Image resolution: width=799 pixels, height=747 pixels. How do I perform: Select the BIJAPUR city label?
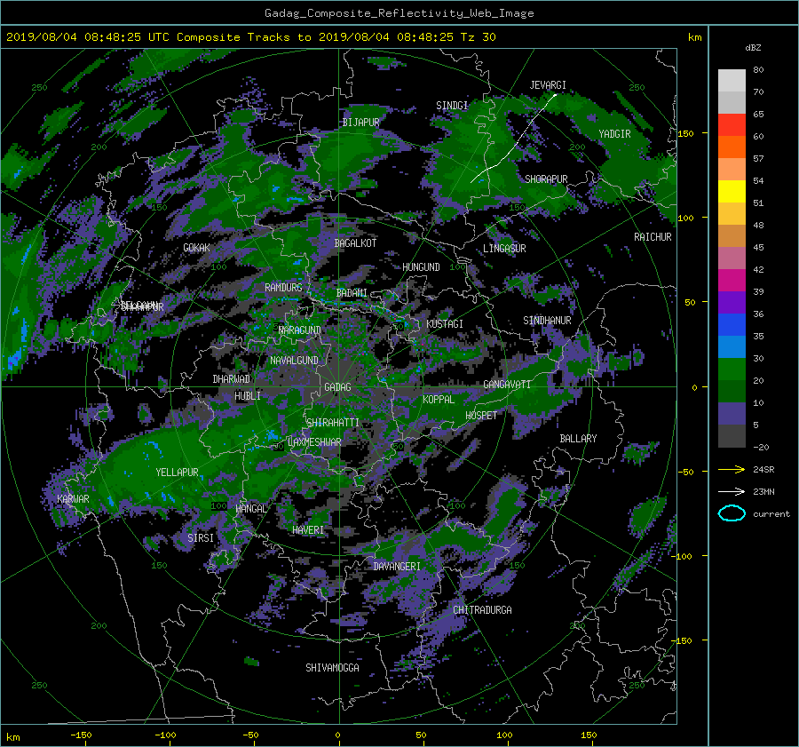pyautogui.click(x=360, y=123)
